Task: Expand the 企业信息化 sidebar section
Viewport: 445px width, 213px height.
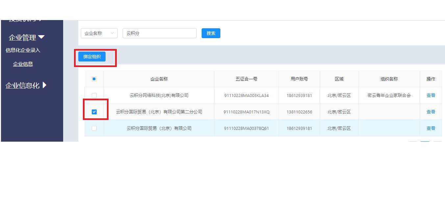Action: (x=26, y=85)
